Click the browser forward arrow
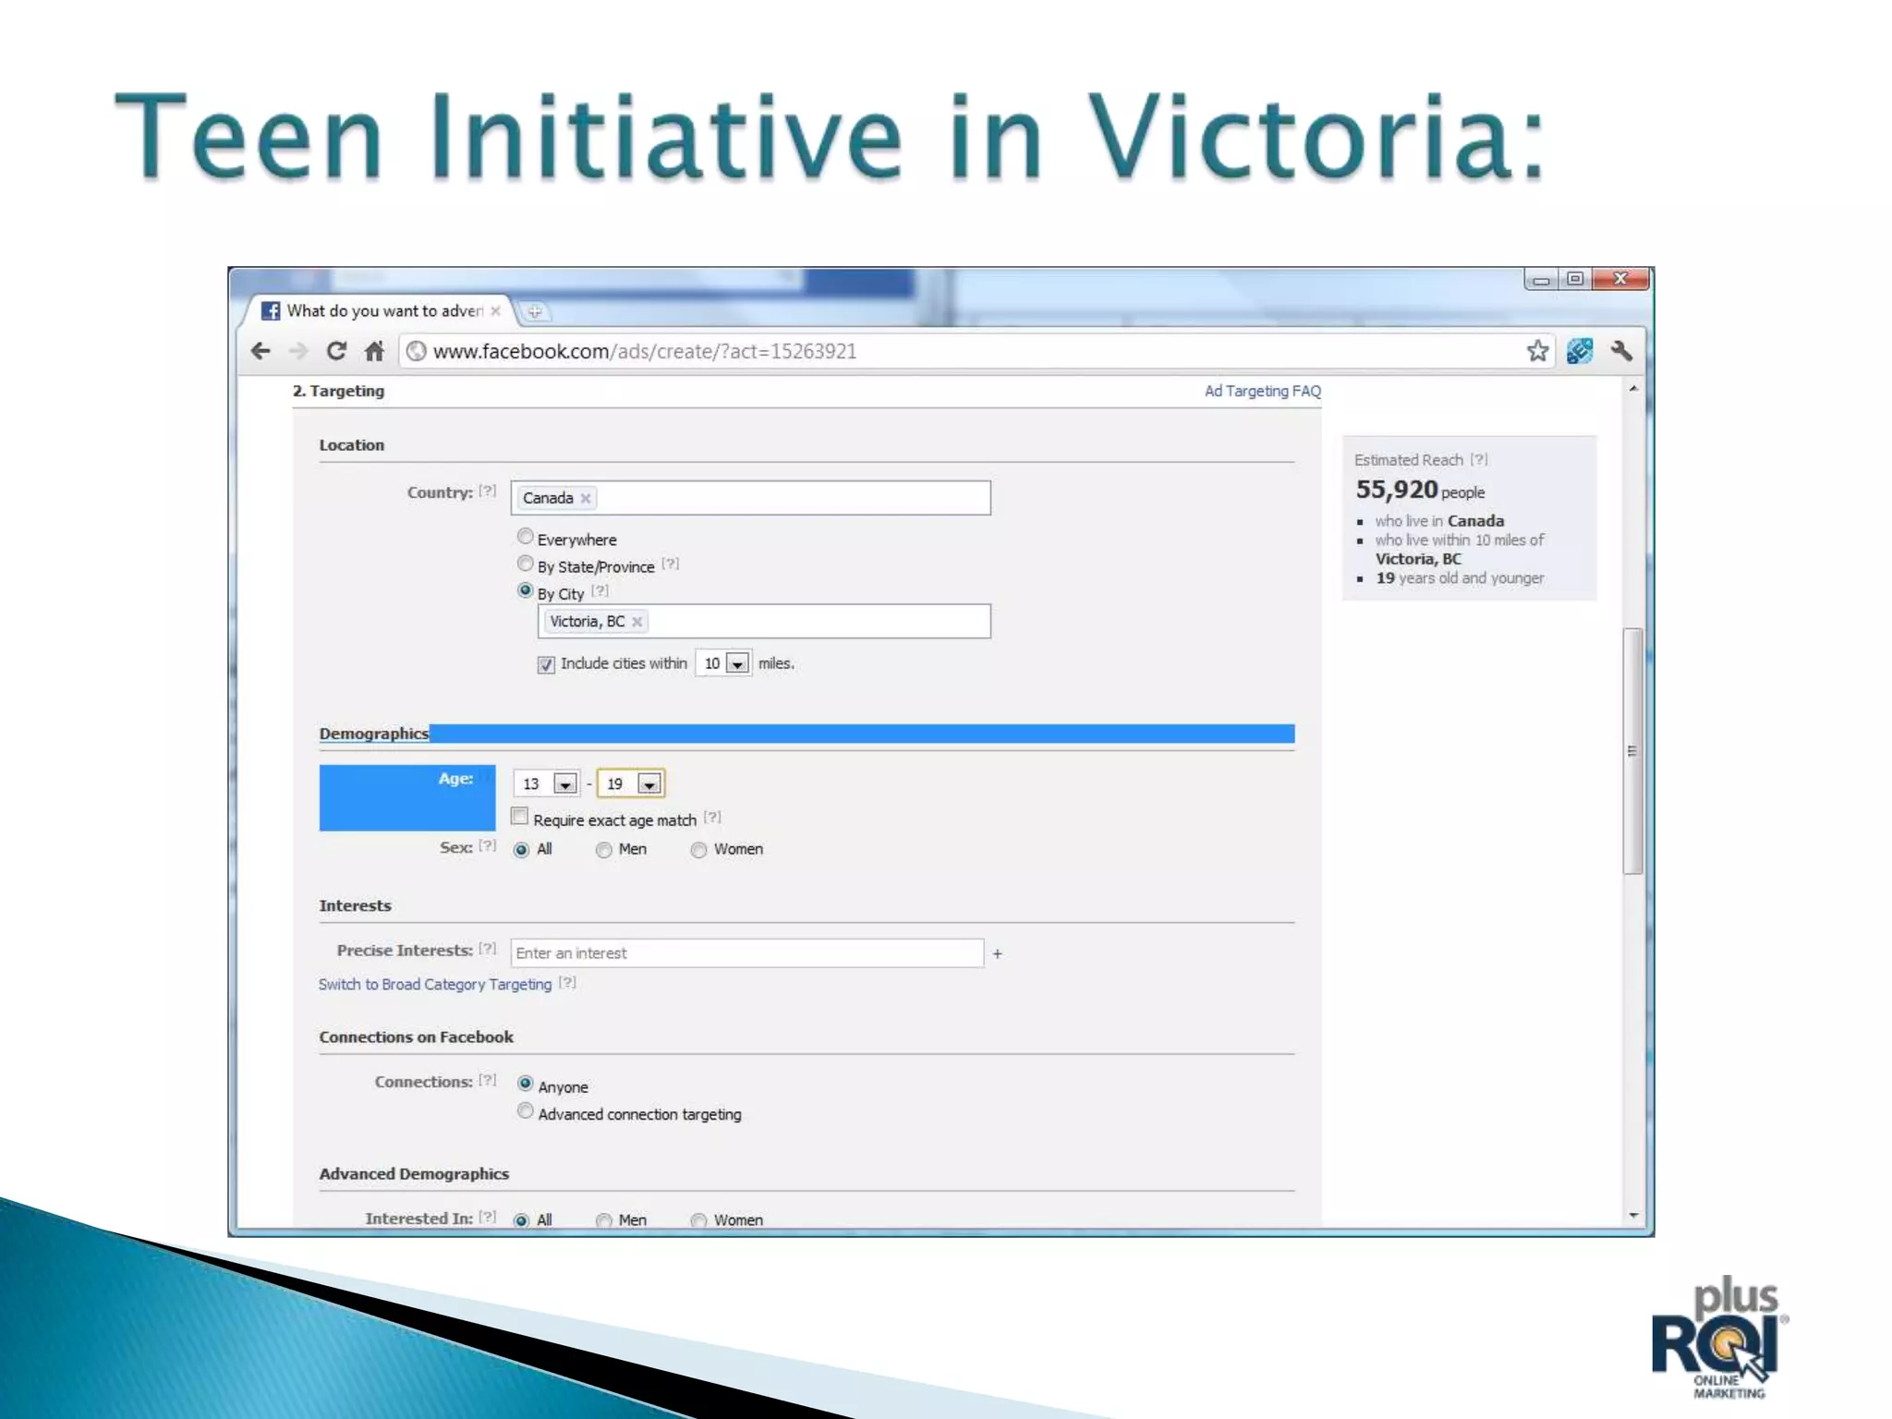The image size is (1892, 1419). [x=297, y=351]
